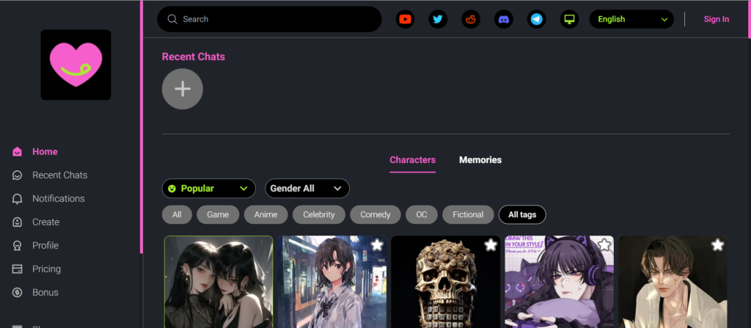The image size is (751, 328).
Task: Open Notifications from the sidebar
Action: [59, 199]
